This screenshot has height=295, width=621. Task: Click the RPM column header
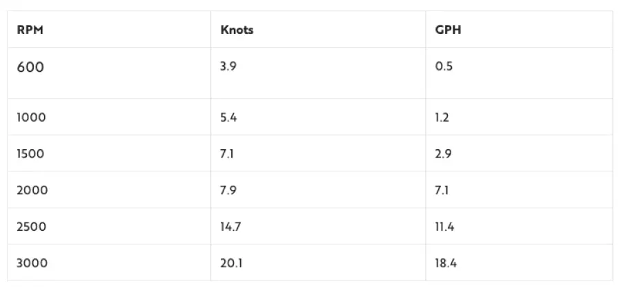pyautogui.click(x=26, y=30)
